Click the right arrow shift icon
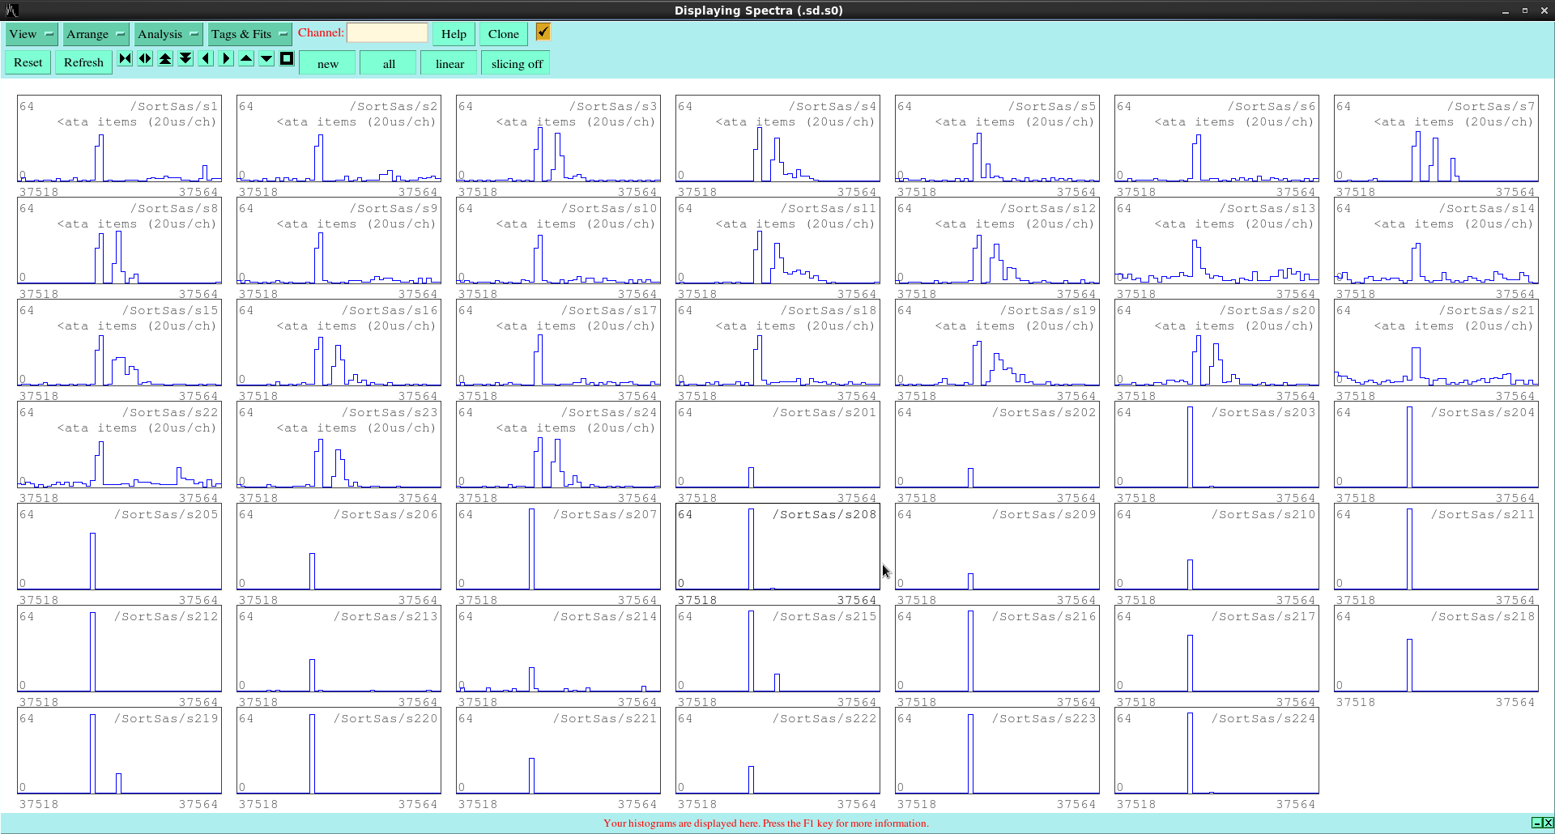 [226, 58]
